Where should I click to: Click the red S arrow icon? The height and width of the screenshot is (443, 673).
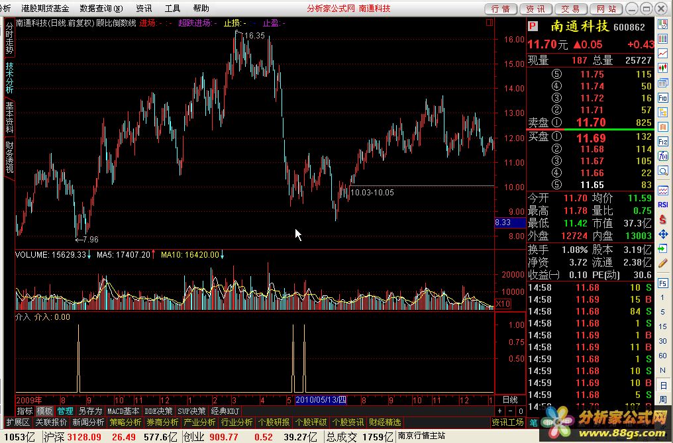click(662, 219)
